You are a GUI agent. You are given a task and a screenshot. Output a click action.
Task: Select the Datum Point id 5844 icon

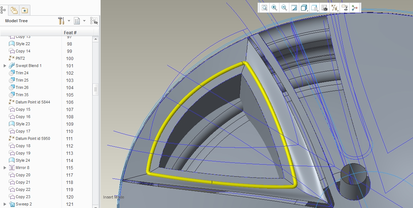12,102
